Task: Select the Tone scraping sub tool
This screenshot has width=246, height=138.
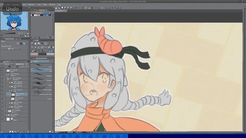Action: click(x=41, y=89)
